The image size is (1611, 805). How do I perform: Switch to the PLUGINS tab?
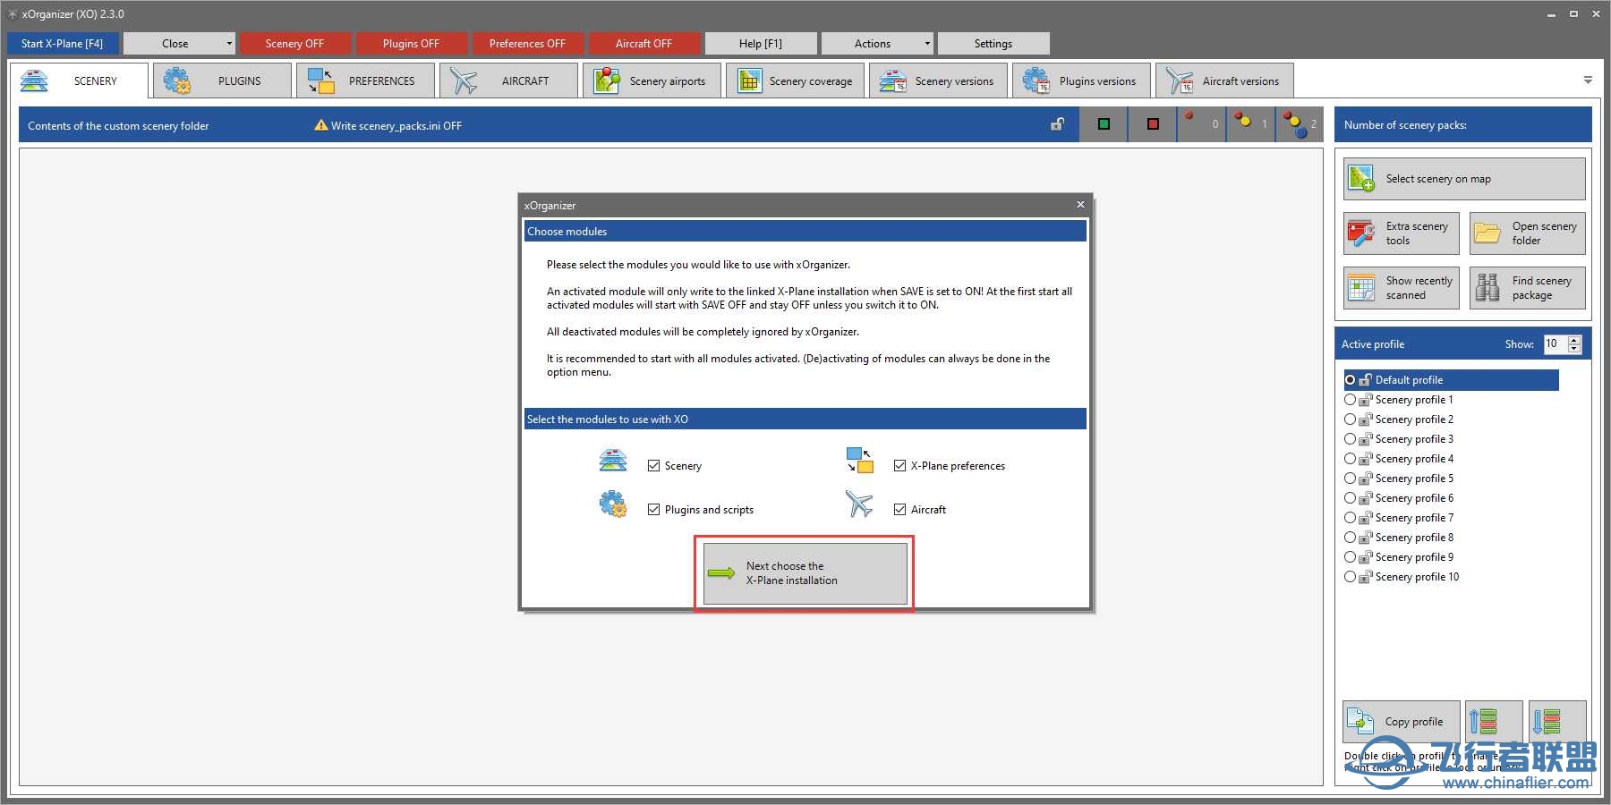(222, 80)
